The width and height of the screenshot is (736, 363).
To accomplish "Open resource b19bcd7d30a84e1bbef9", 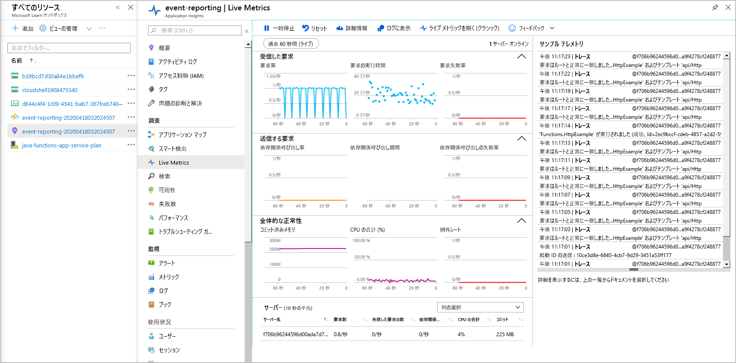I will tap(53, 76).
